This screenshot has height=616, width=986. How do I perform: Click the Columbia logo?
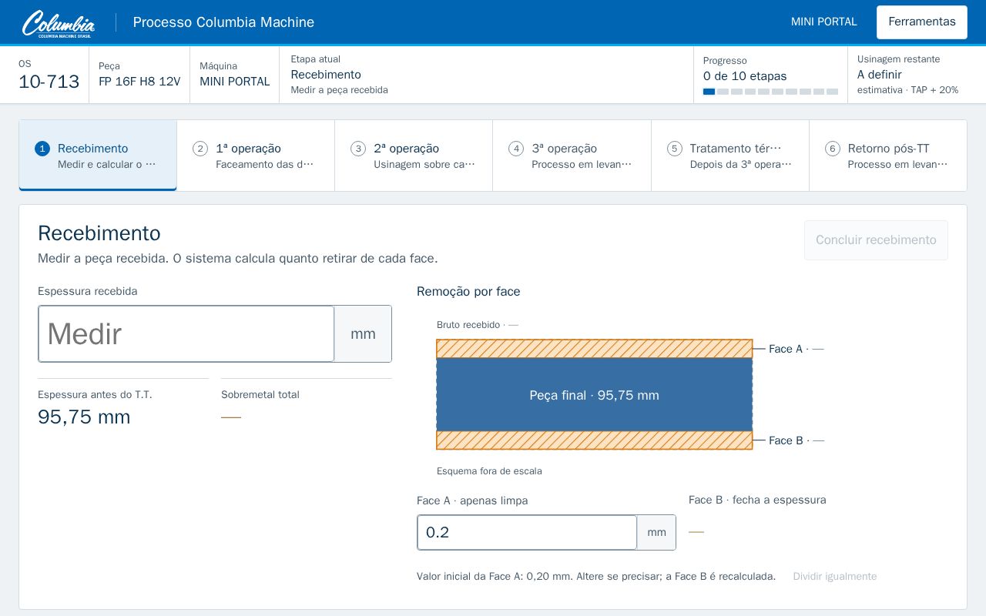[59, 23]
